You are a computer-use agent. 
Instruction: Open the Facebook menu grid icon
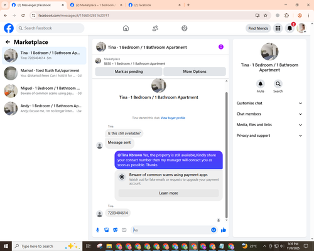[x=278, y=28]
